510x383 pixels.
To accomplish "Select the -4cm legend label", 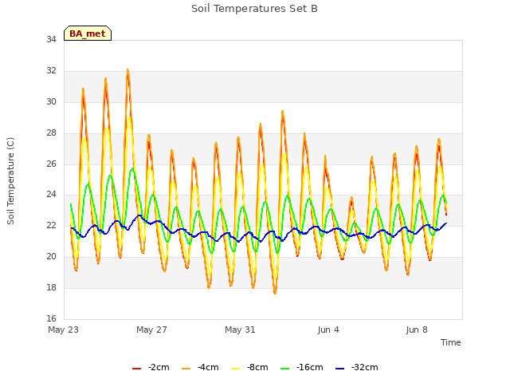I will pos(208,367).
